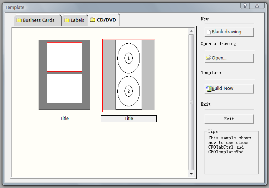Switch to the Business Cards tab

pos(38,20)
